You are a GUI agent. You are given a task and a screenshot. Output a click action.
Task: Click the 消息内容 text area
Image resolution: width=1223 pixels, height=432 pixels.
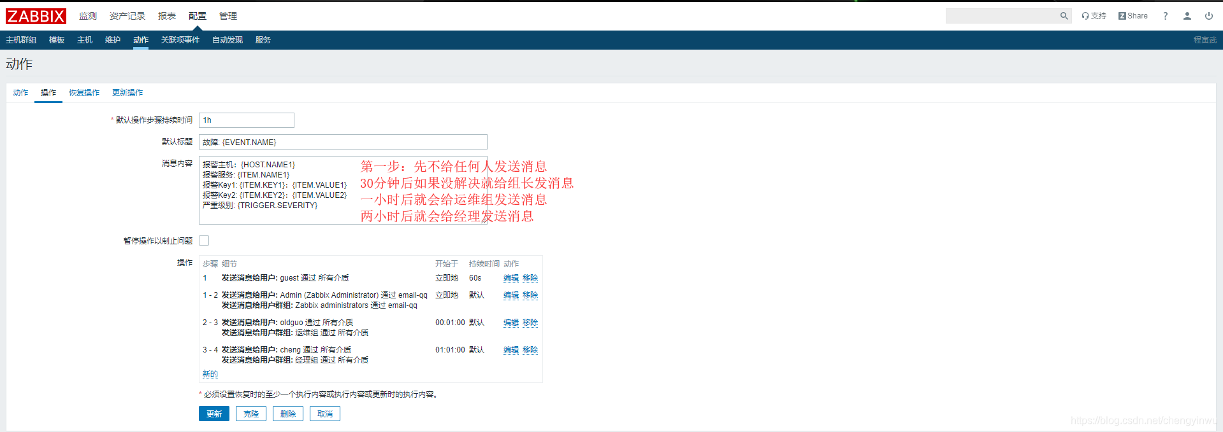pos(343,190)
